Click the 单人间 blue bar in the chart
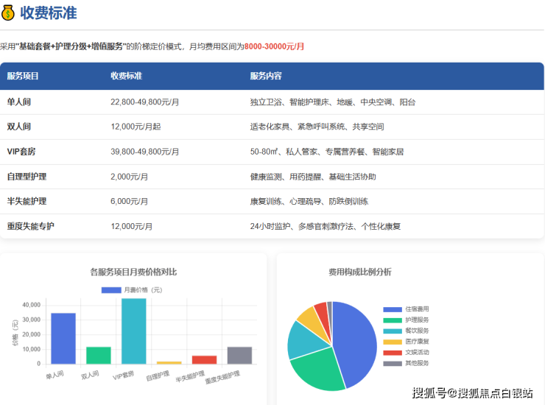This screenshot has width=545, height=405. [63, 339]
